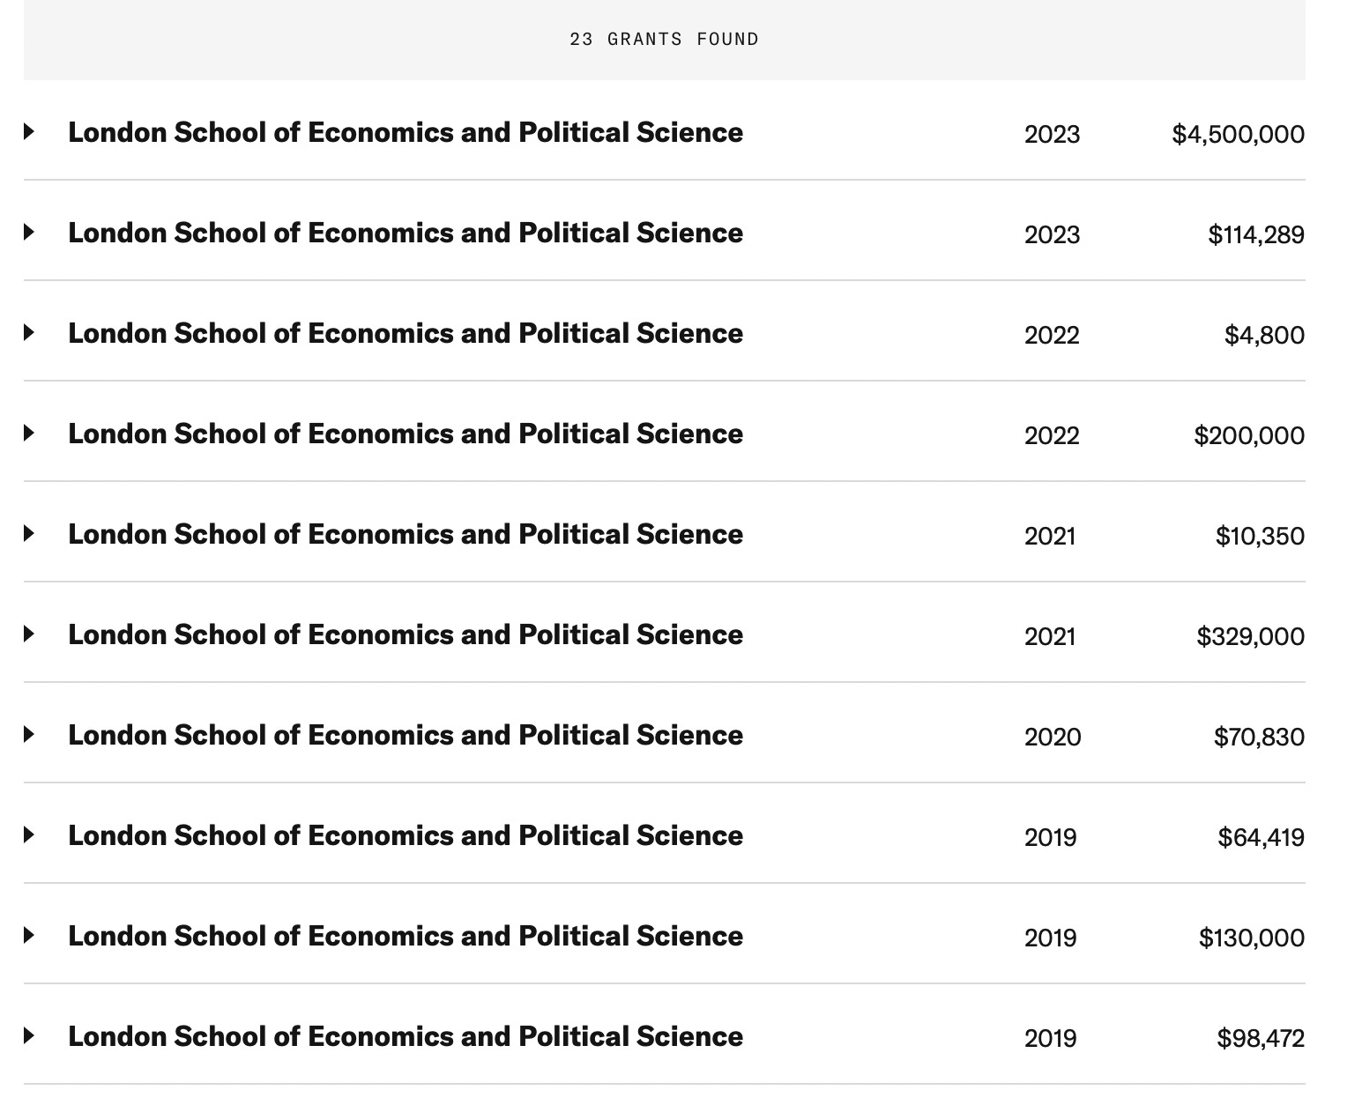Click the $130,000 grant amount

point(1251,938)
